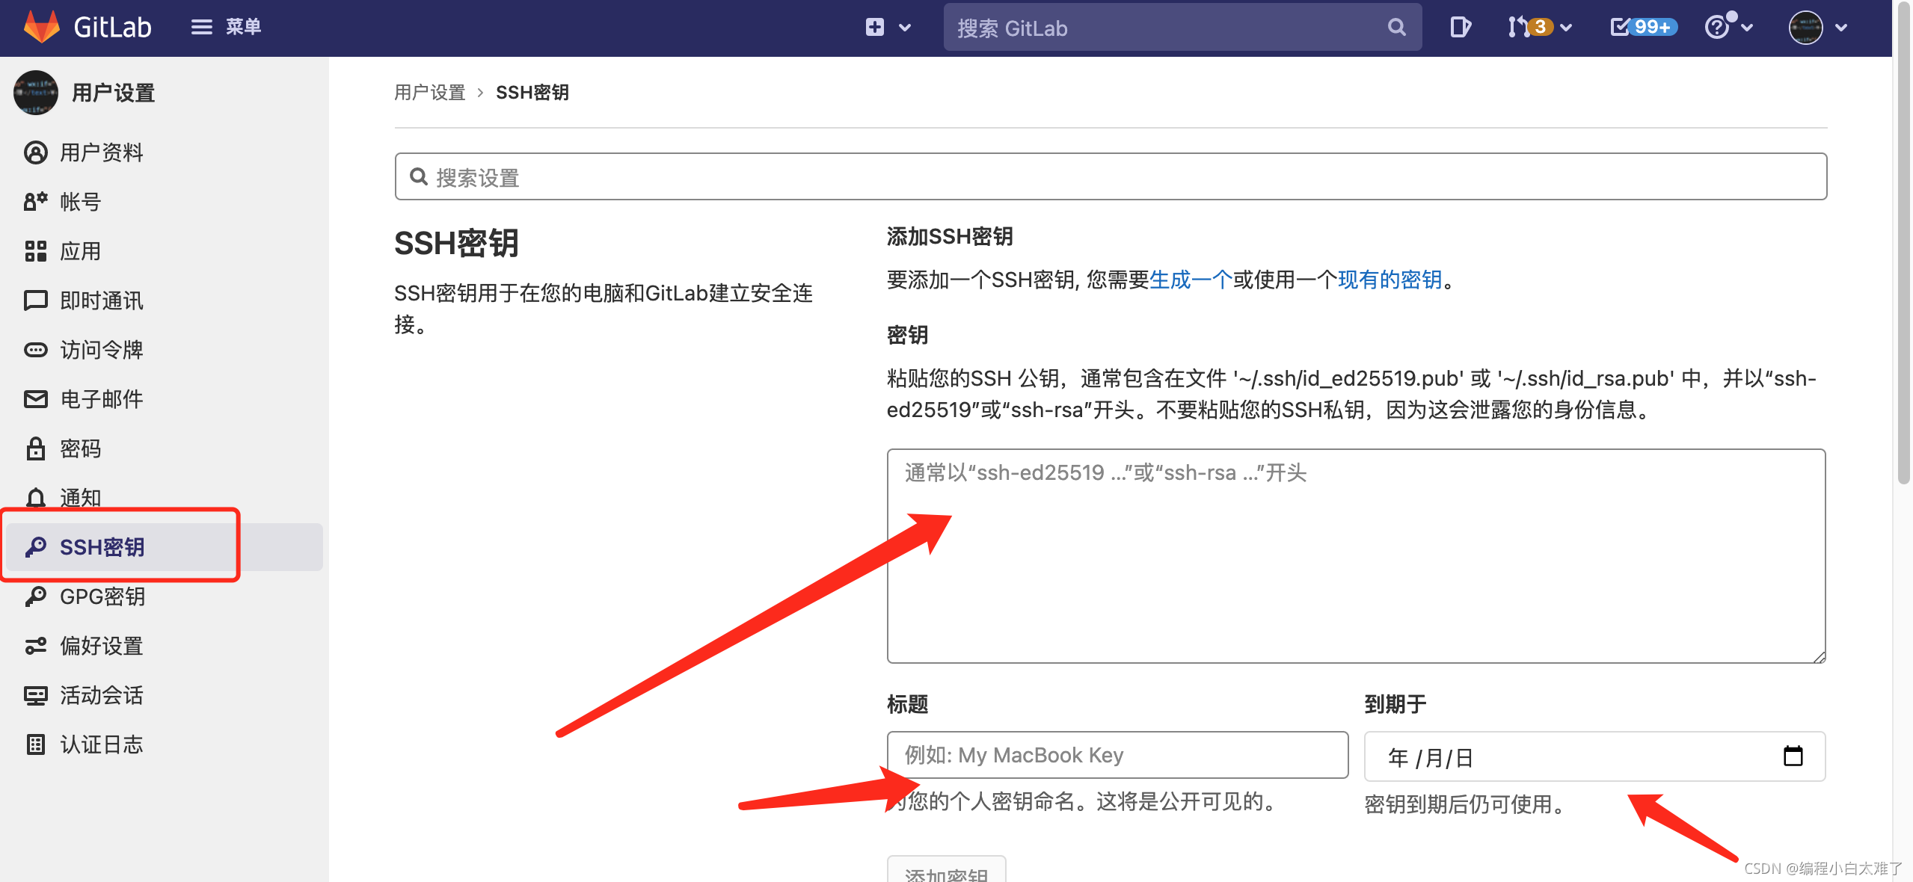Click the 标题 title input field
Screen dimensions: 1913x882
point(1117,755)
